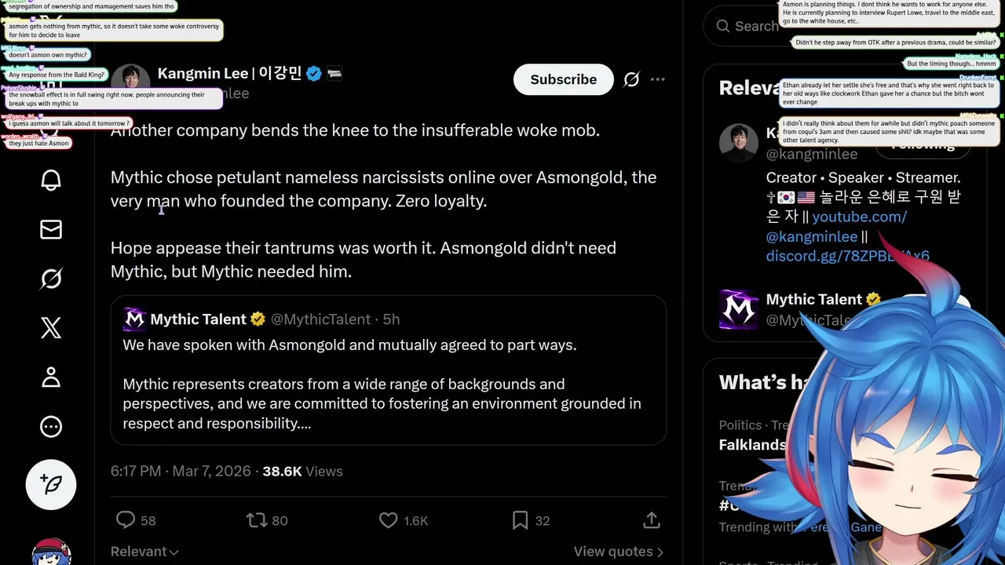The image size is (1005, 565).
Task: Click the reply comment icon
Action: click(126, 519)
